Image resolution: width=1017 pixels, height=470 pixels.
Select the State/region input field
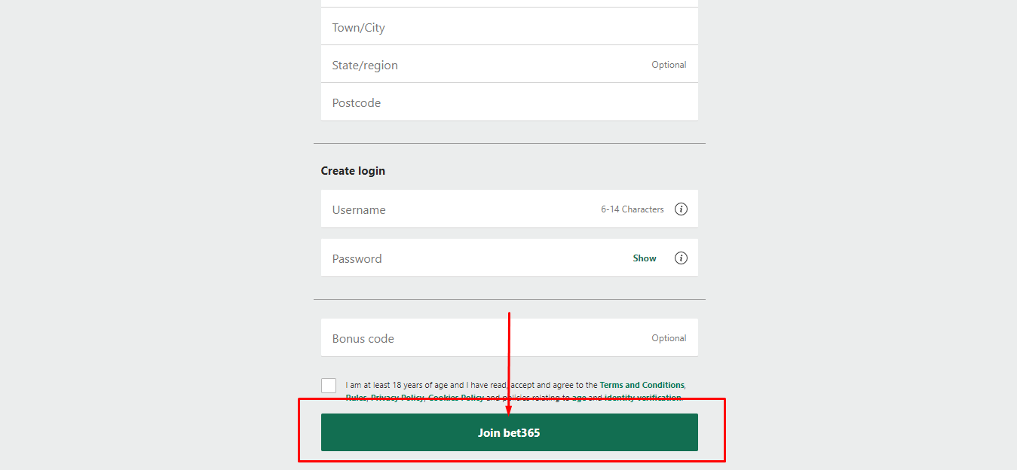tap(482, 66)
